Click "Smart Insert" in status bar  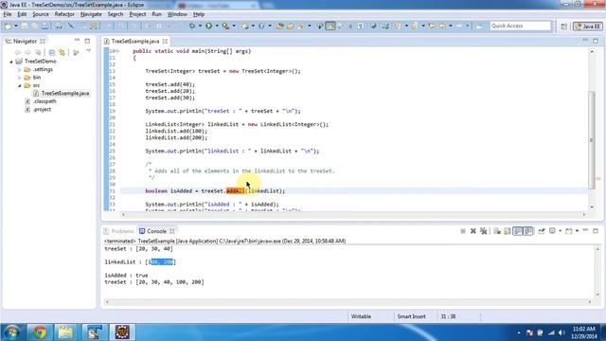[411, 316]
